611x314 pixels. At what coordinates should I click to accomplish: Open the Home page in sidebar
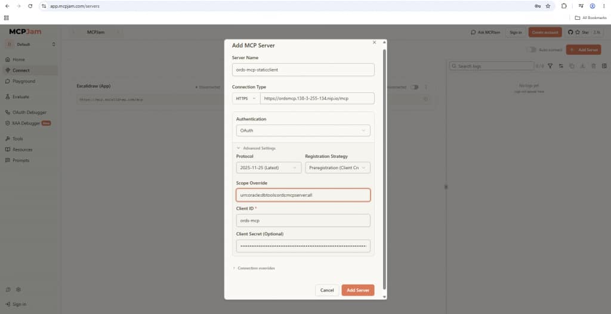point(18,60)
